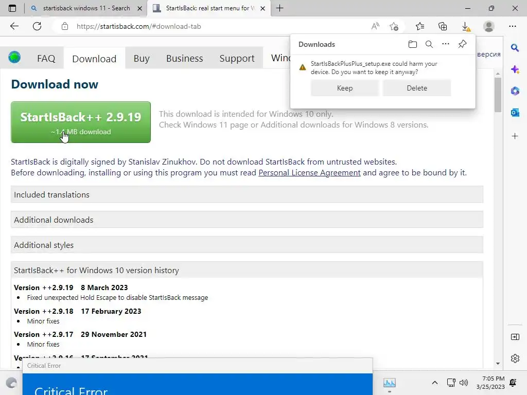The image size is (527, 395).
Task: Add a sidebar app with plus icon
Action: point(515,136)
